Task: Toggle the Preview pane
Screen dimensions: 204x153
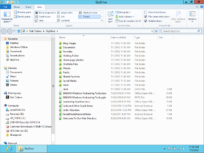Action: coord(22,12)
